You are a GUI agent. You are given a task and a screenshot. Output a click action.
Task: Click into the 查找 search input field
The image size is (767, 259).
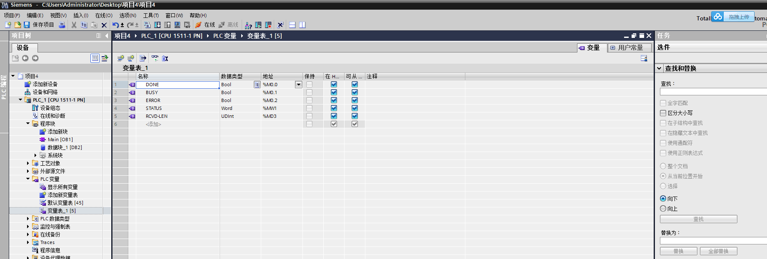click(x=713, y=92)
